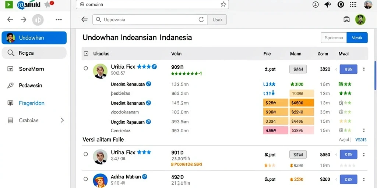Open the profile photo in the top-right corner
Screen dimensions: 377x188
(368, 4)
